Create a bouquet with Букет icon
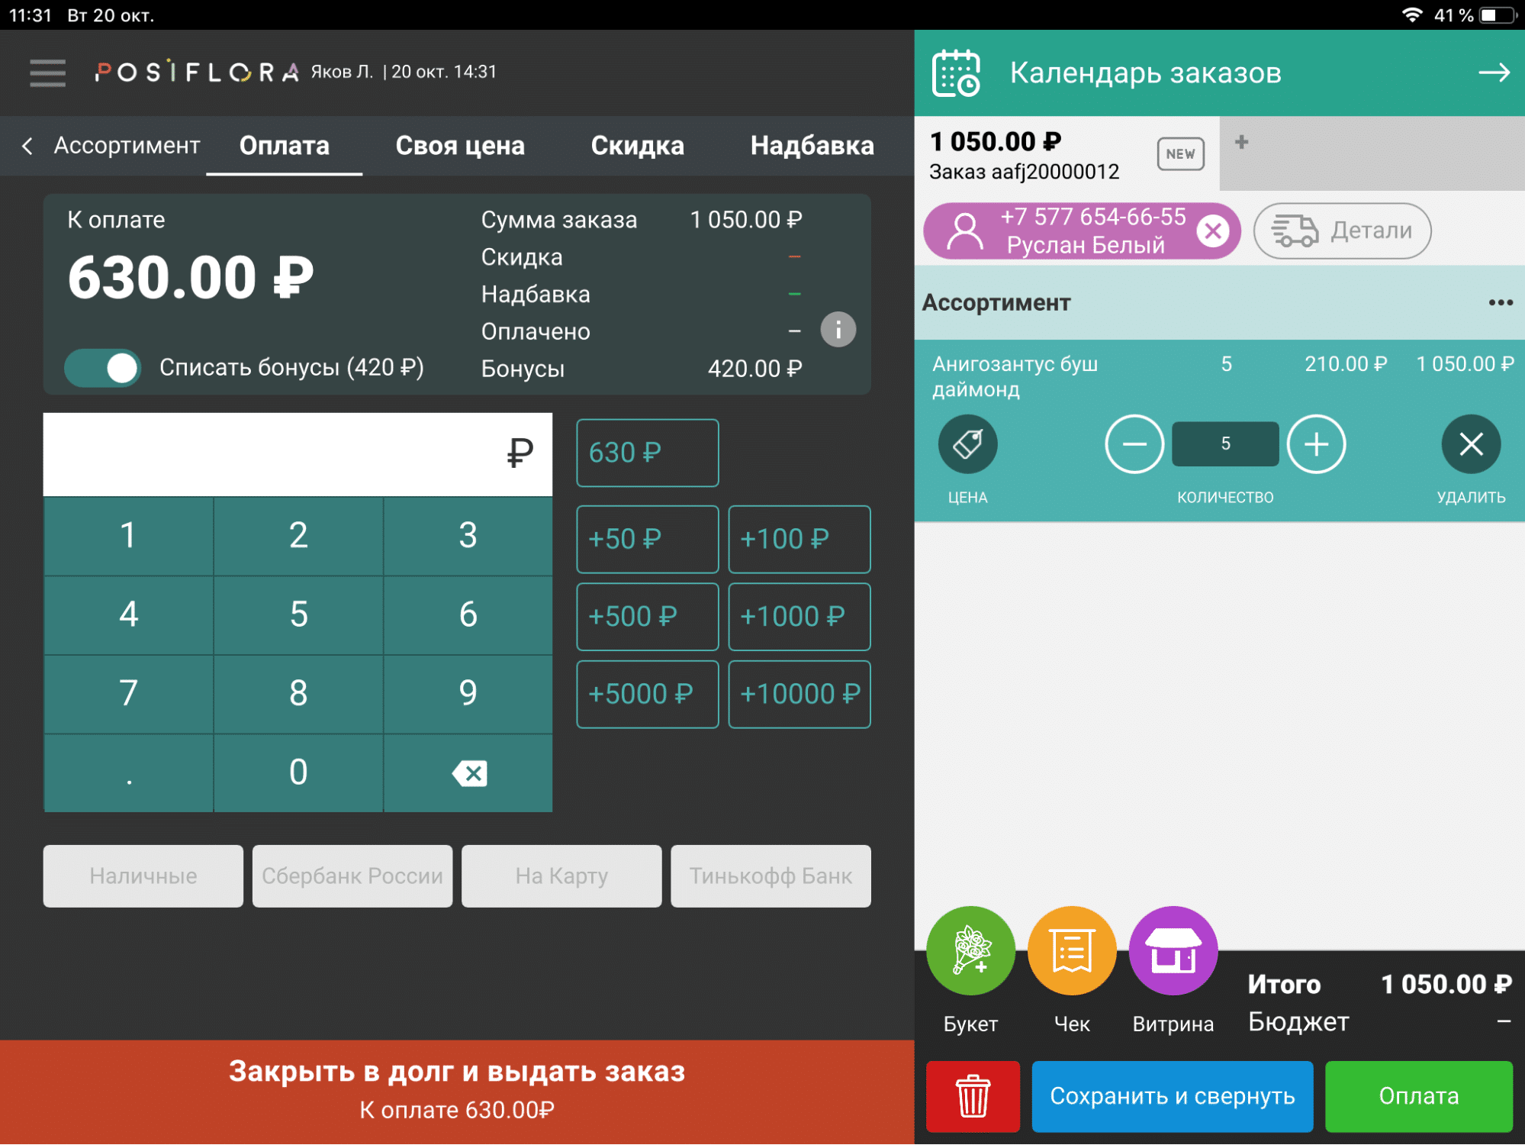 pyautogui.click(x=970, y=951)
